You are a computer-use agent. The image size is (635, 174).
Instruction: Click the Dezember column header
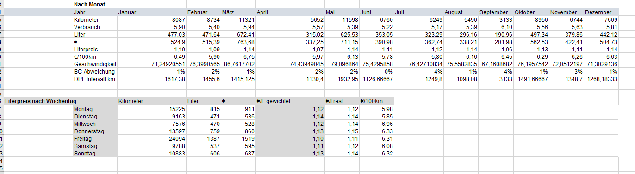tap(601, 12)
